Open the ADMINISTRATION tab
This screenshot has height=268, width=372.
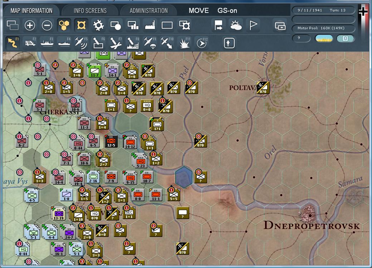148,10
